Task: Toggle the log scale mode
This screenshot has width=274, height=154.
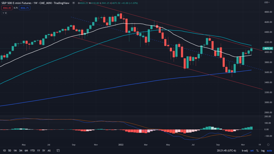Action: 262,151
